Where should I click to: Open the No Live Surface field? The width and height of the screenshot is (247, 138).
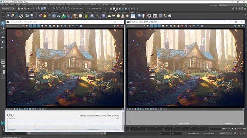click(78, 9)
